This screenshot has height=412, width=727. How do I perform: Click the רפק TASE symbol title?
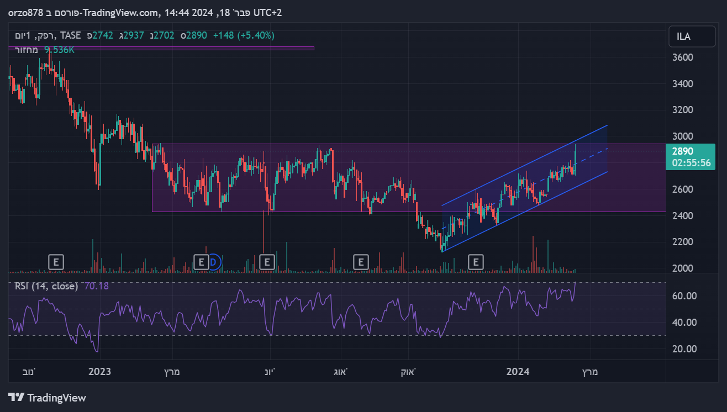pyautogui.click(x=51, y=35)
